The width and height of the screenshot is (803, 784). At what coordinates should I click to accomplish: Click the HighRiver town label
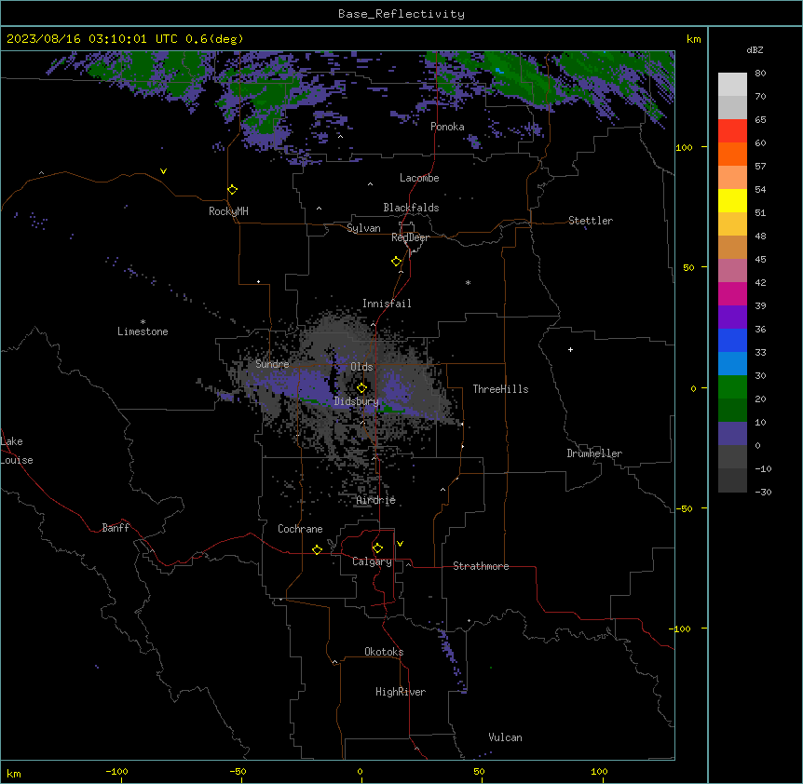pos(401,692)
